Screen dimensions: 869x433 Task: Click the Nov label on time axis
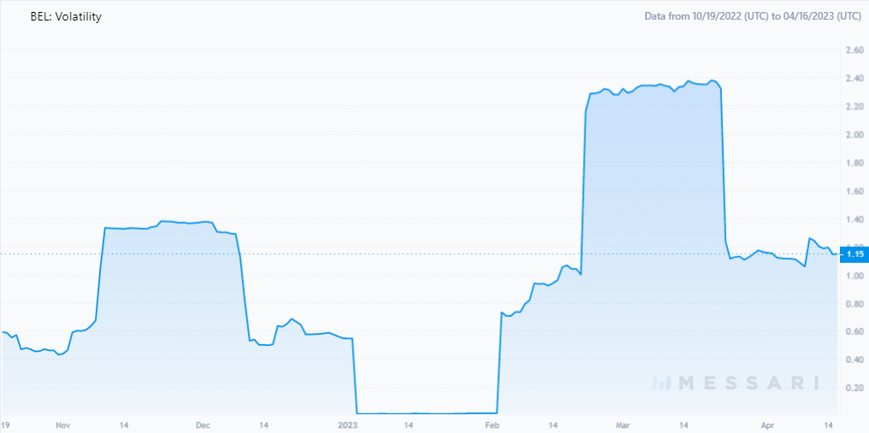[64, 424]
